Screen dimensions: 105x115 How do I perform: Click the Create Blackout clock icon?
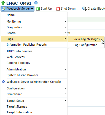click(84, 9)
